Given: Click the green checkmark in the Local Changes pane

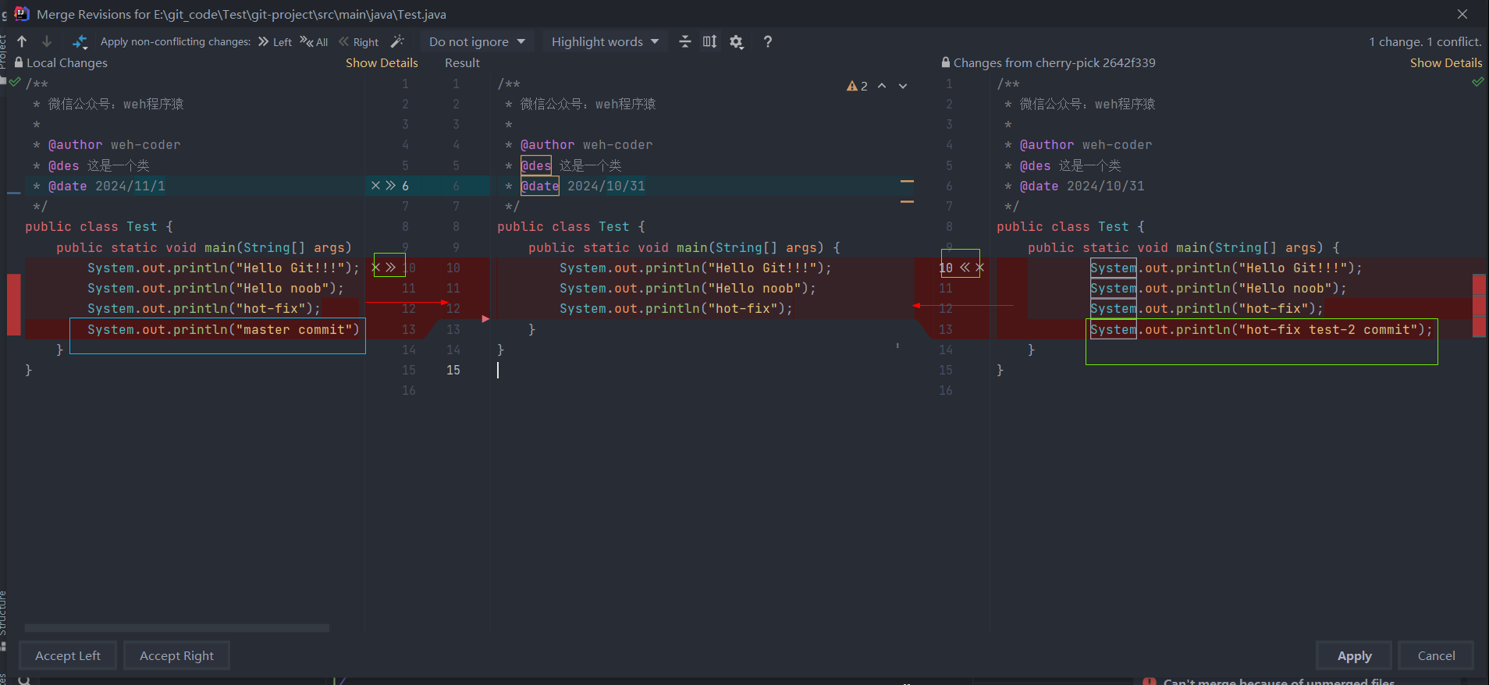Looking at the screenshot, I should pos(15,82).
